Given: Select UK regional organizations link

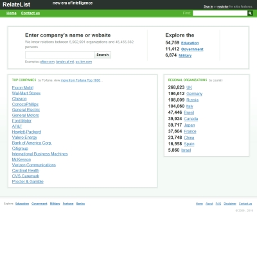Looking at the screenshot, I should pyautogui.click(x=189, y=87).
